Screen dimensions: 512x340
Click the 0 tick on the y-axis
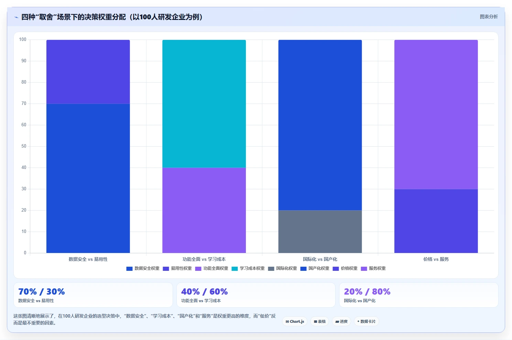(25, 253)
